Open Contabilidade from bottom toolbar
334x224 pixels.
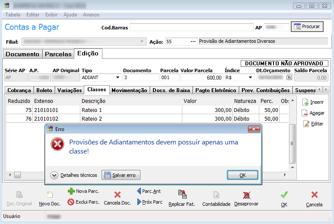point(216,195)
